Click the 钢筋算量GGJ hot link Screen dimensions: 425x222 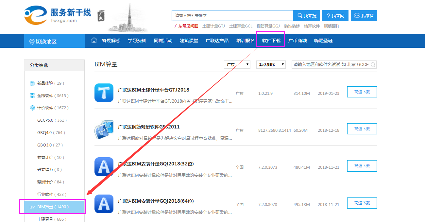[x=268, y=26]
